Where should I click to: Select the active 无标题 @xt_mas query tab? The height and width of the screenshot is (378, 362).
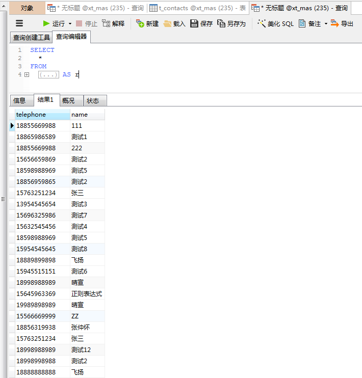(299, 8)
